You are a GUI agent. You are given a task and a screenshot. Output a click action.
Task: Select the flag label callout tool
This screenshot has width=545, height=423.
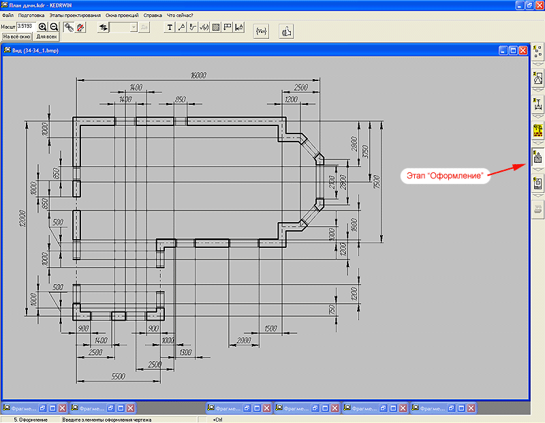(x=228, y=27)
